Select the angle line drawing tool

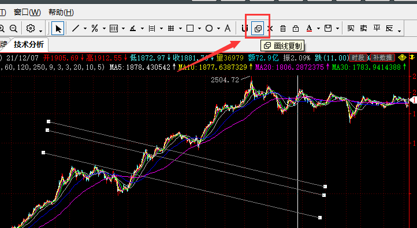point(133,28)
